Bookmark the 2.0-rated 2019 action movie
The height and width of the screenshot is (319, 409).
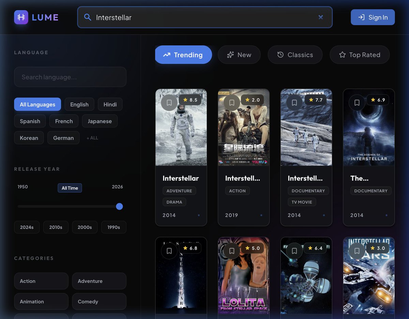point(232,103)
